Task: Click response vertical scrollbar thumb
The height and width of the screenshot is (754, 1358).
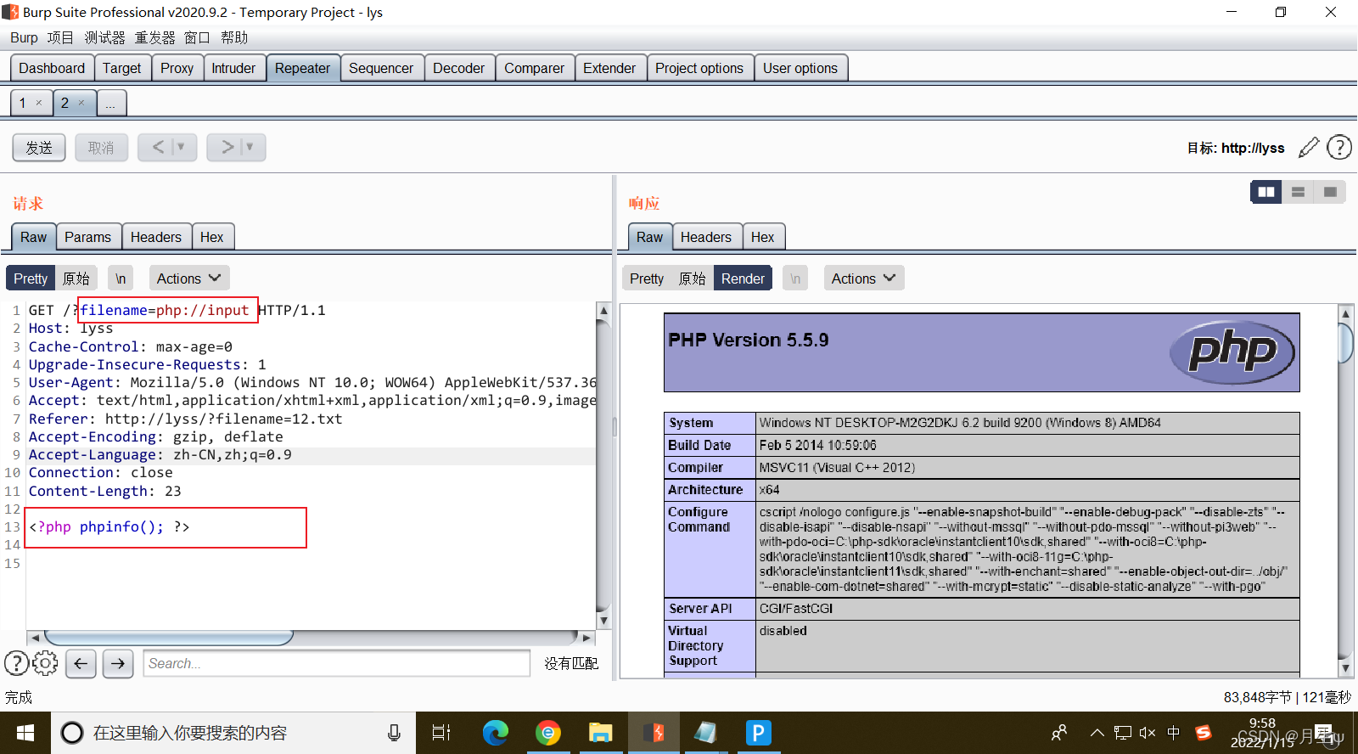Action: [x=1345, y=343]
